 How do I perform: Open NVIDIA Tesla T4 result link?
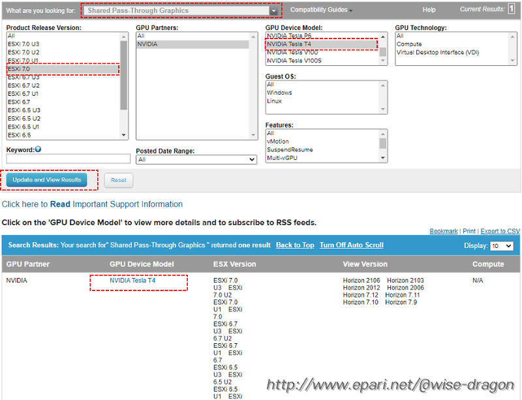(x=132, y=281)
